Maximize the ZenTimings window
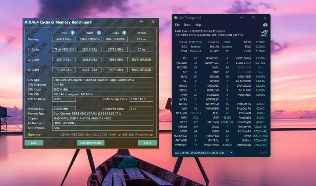Image resolution: width=316 pixels, height=186 pixels. 253,18
